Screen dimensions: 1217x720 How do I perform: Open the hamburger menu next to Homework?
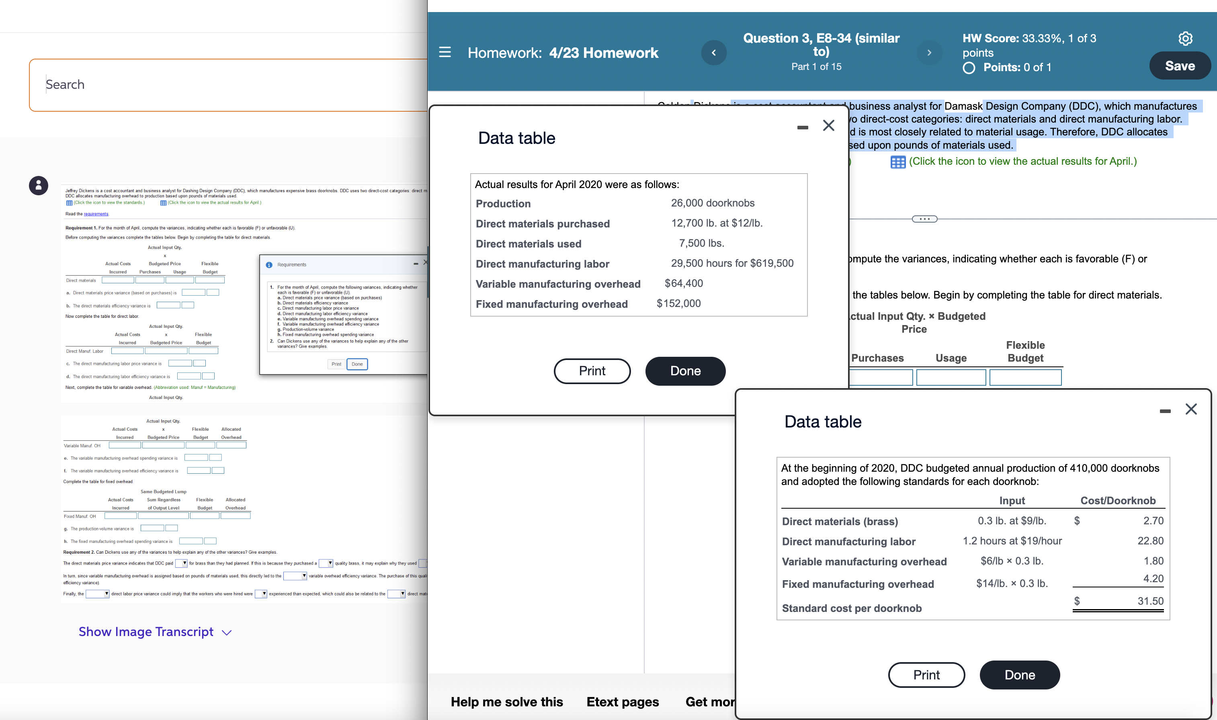tap(445, 52)
